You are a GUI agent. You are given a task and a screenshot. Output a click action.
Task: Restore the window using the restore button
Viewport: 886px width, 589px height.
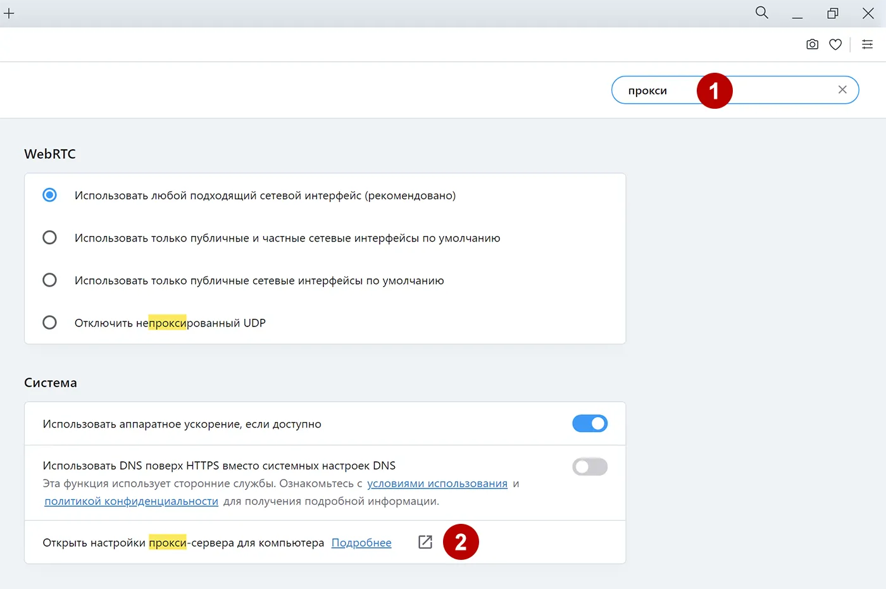[x=832, y=13]
